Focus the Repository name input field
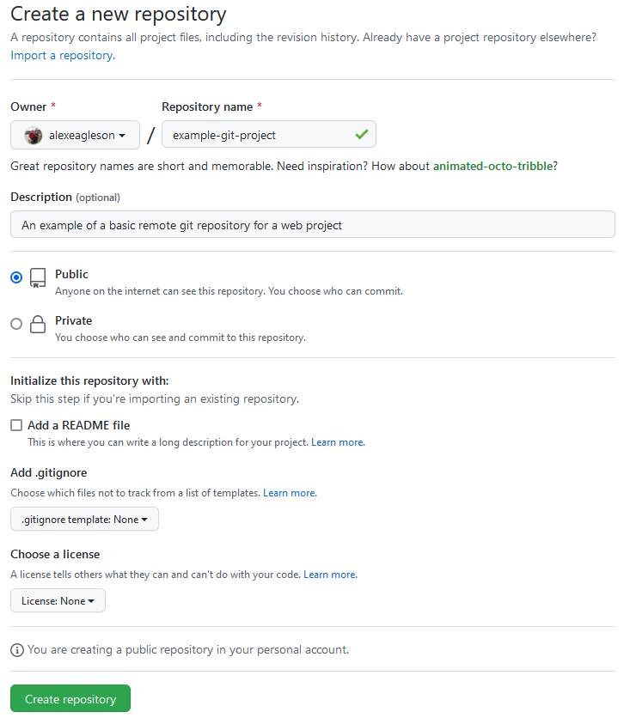The image size is (624, 724). click(x=268, y=134)
